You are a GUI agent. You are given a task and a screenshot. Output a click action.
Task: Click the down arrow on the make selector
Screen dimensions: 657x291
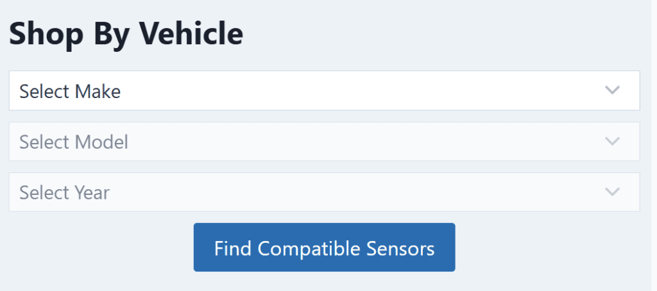click(613, 90)
